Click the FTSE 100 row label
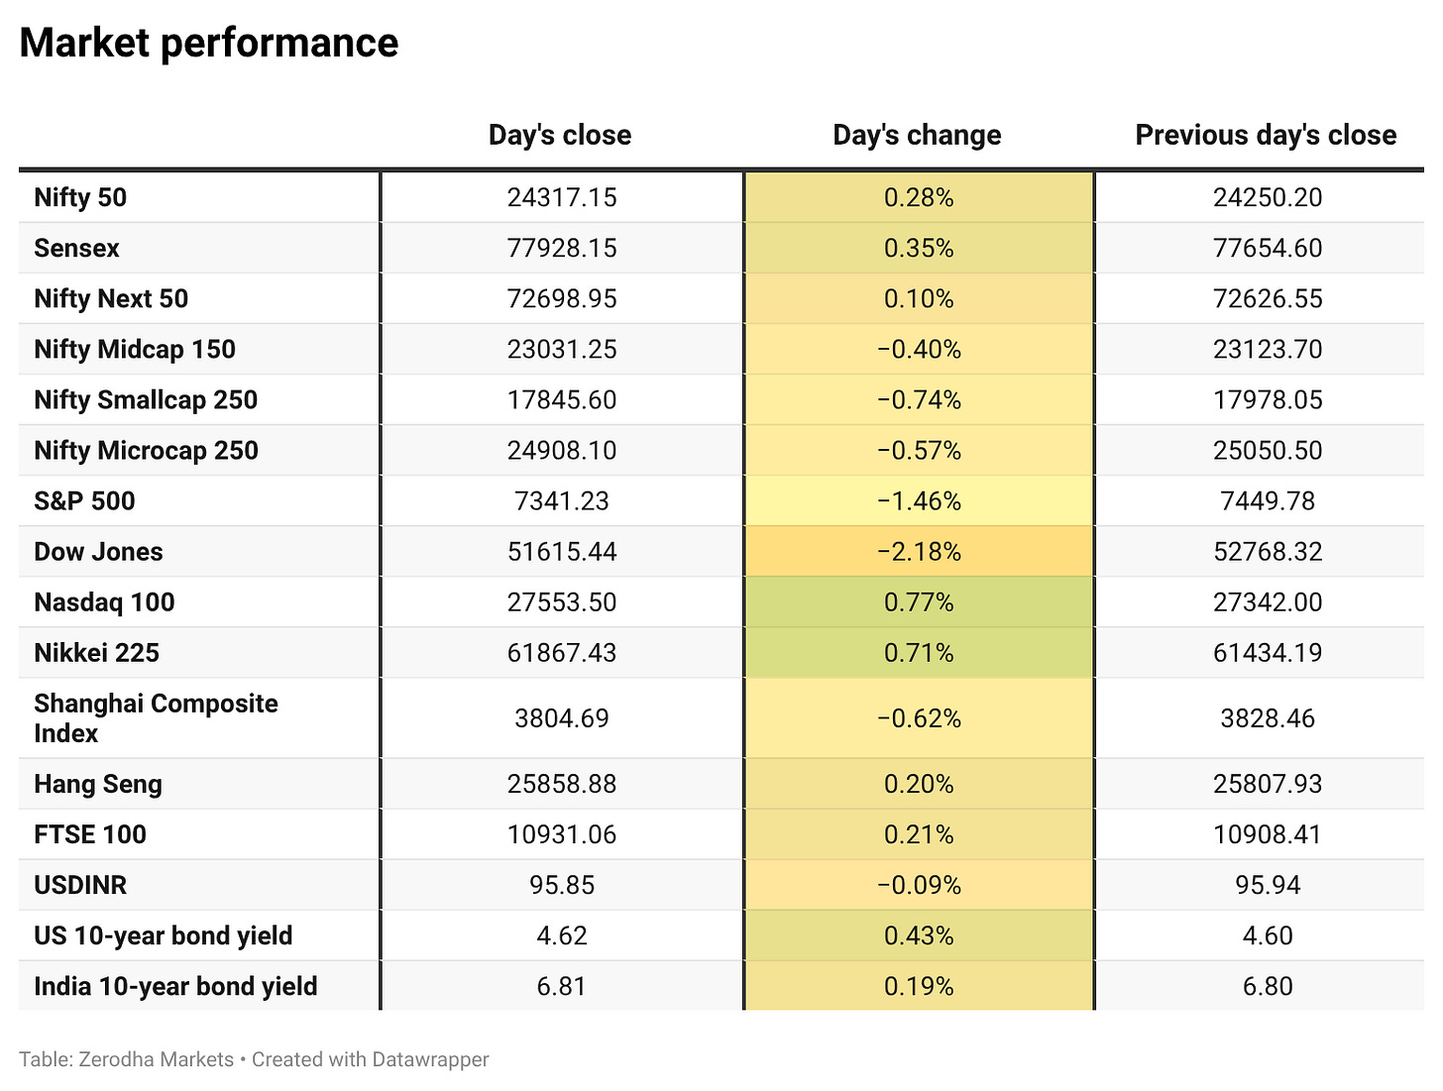 [90, 834]
